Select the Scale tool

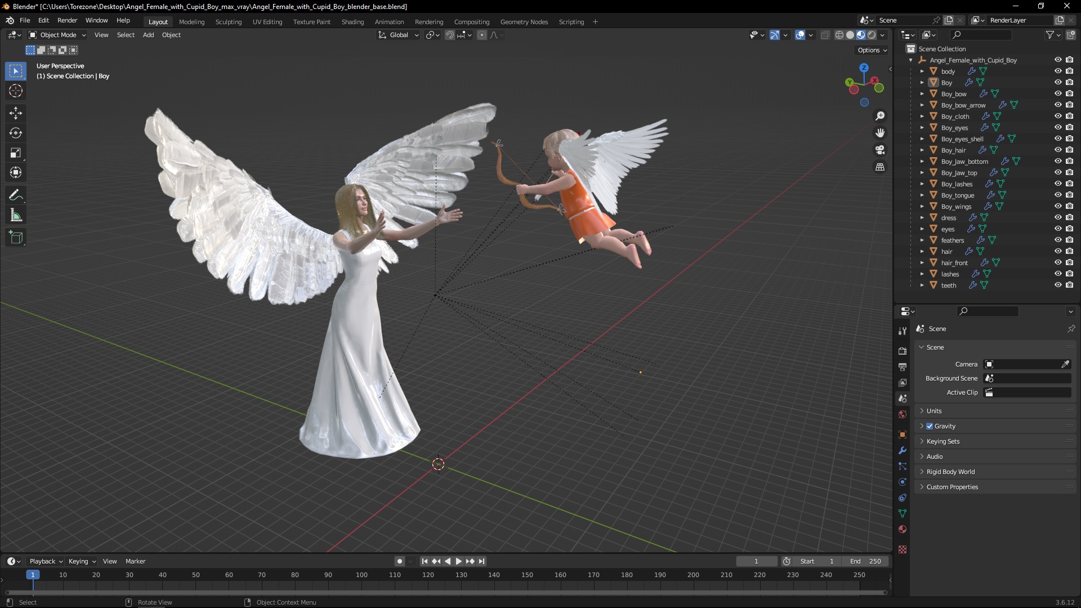16,153
